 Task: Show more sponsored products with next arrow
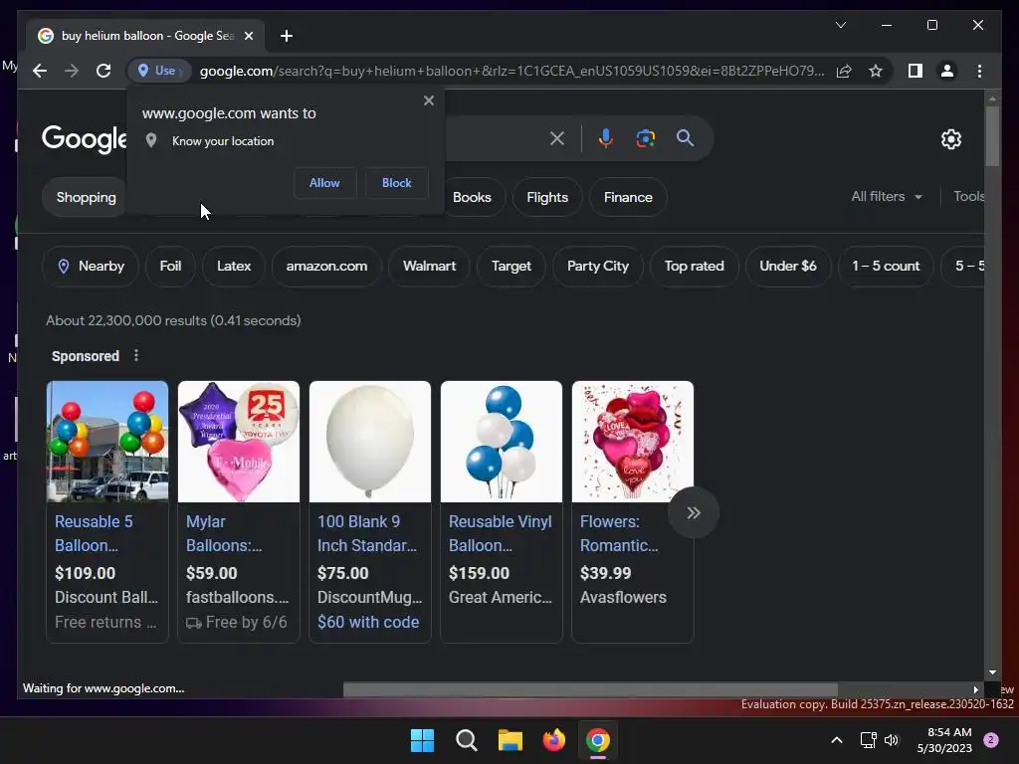(x=694, y=512)
